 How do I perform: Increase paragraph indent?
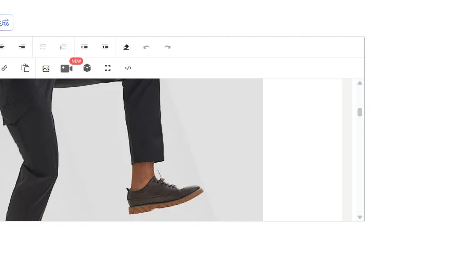coord(84,47)
